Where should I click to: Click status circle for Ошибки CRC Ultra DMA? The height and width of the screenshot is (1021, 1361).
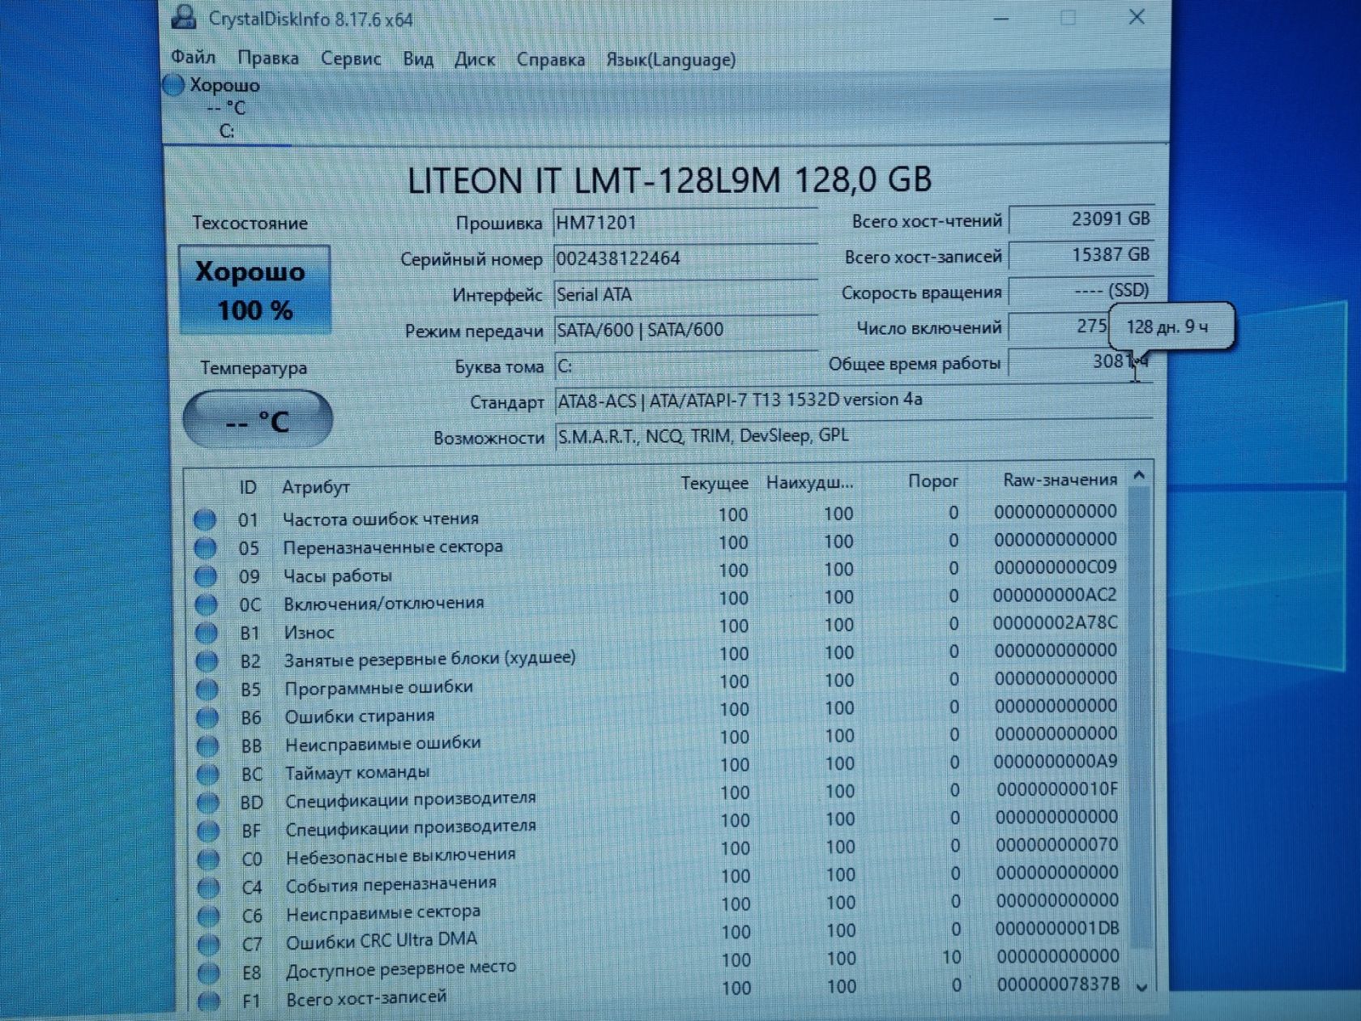208,944
